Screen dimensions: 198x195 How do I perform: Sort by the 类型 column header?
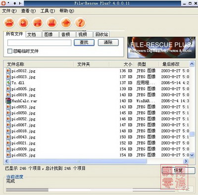146,64
